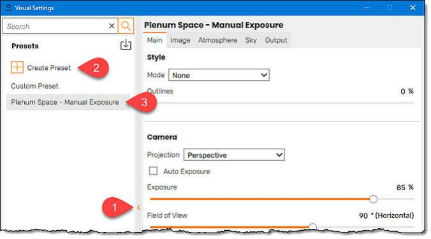Switch to the Atmosphere tab
Screen dimensions: 431x239
(217, 40)
